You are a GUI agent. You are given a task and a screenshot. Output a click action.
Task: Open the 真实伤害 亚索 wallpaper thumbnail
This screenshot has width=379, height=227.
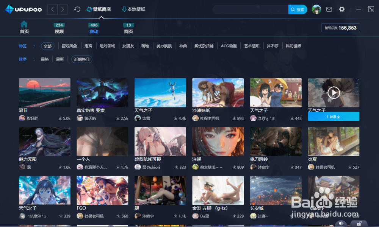102,93
